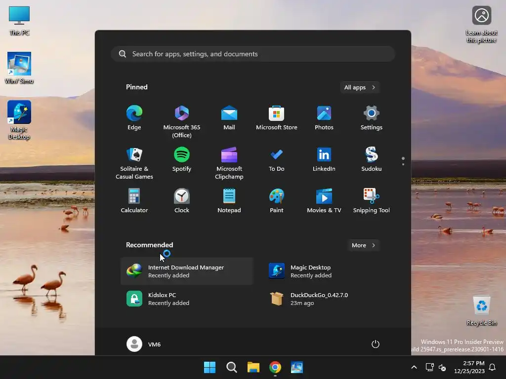Click the Windows Start button in taskbar
Viewport: 506px width, 379px height.
point(210,367)
